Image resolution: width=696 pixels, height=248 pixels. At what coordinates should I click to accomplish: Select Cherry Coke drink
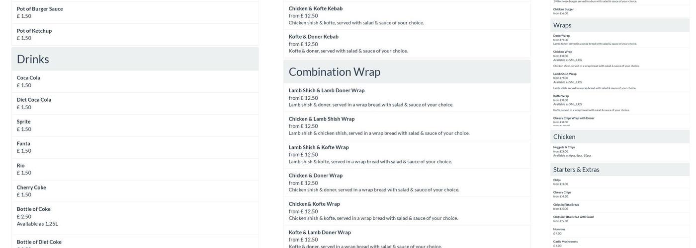coord(135,191)
